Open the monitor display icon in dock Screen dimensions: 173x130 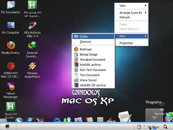point(29,120)
